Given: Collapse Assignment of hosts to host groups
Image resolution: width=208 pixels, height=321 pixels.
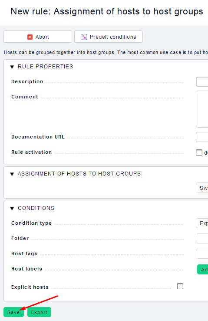Looking at the screenshot, I should coord(12,174).
